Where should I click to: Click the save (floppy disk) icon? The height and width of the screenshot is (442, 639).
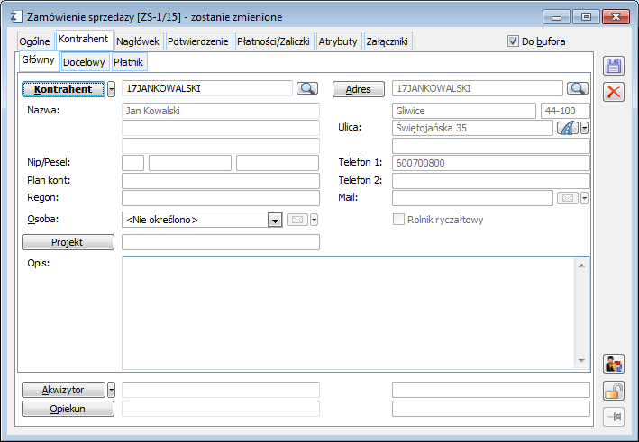(614, 66)
